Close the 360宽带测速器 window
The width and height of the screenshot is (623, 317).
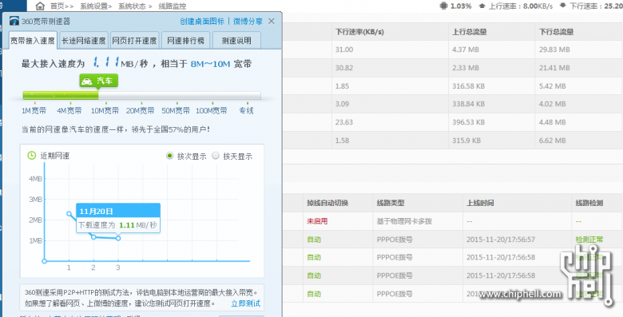click(x=272, y=21)
